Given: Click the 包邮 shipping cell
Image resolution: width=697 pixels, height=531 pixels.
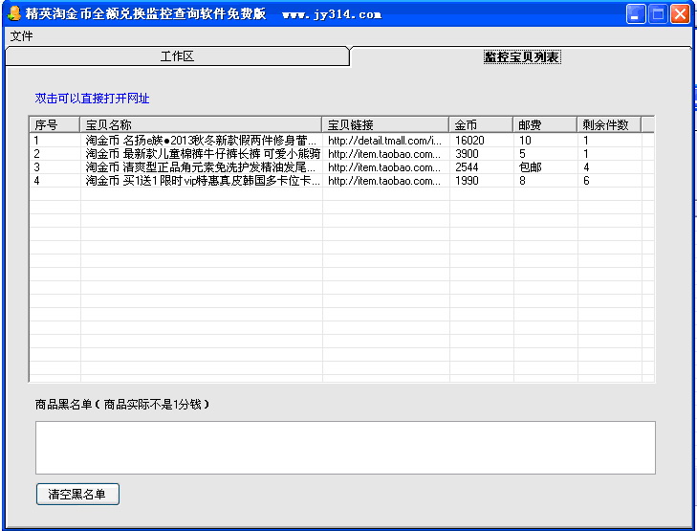Looking at the screenshot, I should point(530,167).
